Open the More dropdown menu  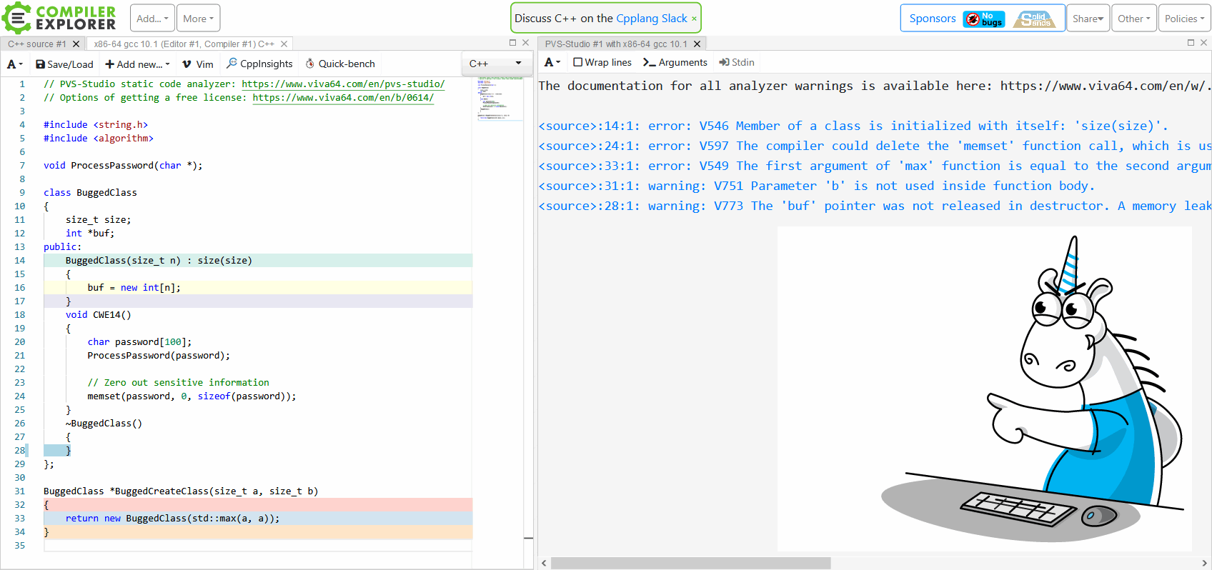click(199, 19)
